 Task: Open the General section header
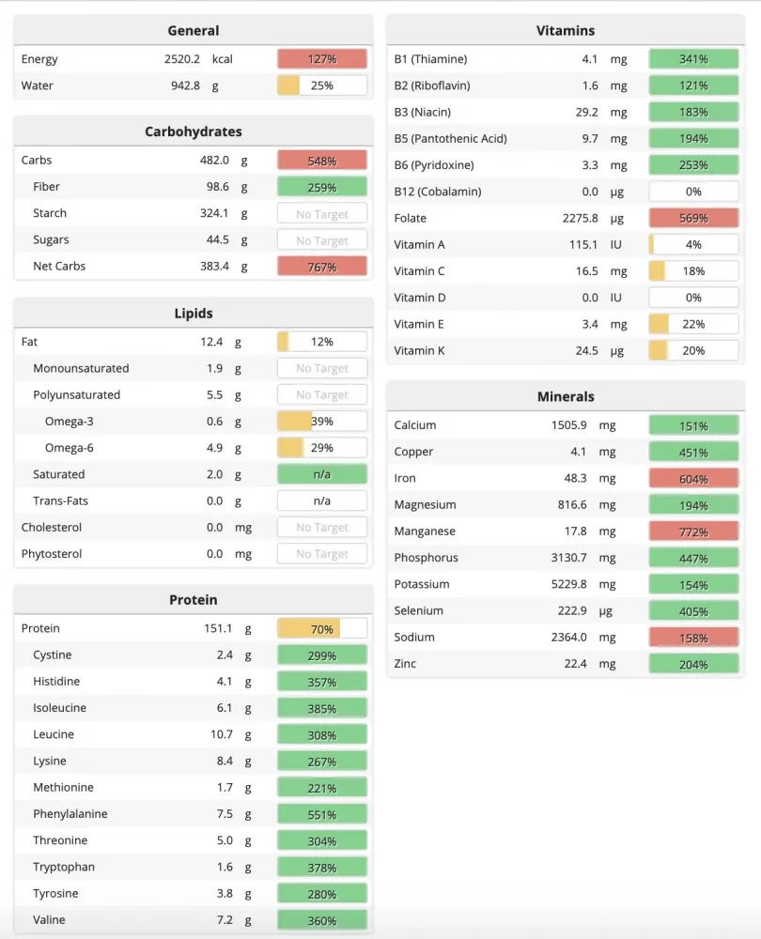tap(193, 30)
